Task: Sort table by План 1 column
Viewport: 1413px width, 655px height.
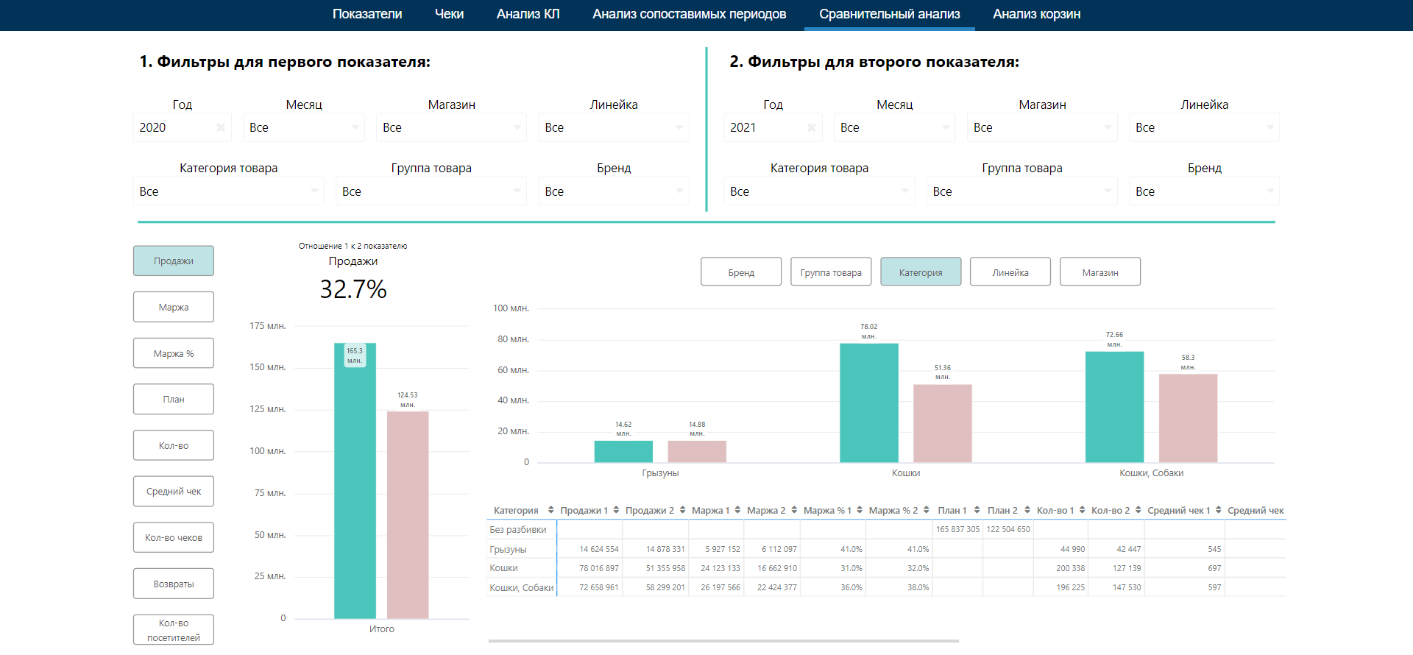Action: (x=977, y=510)
